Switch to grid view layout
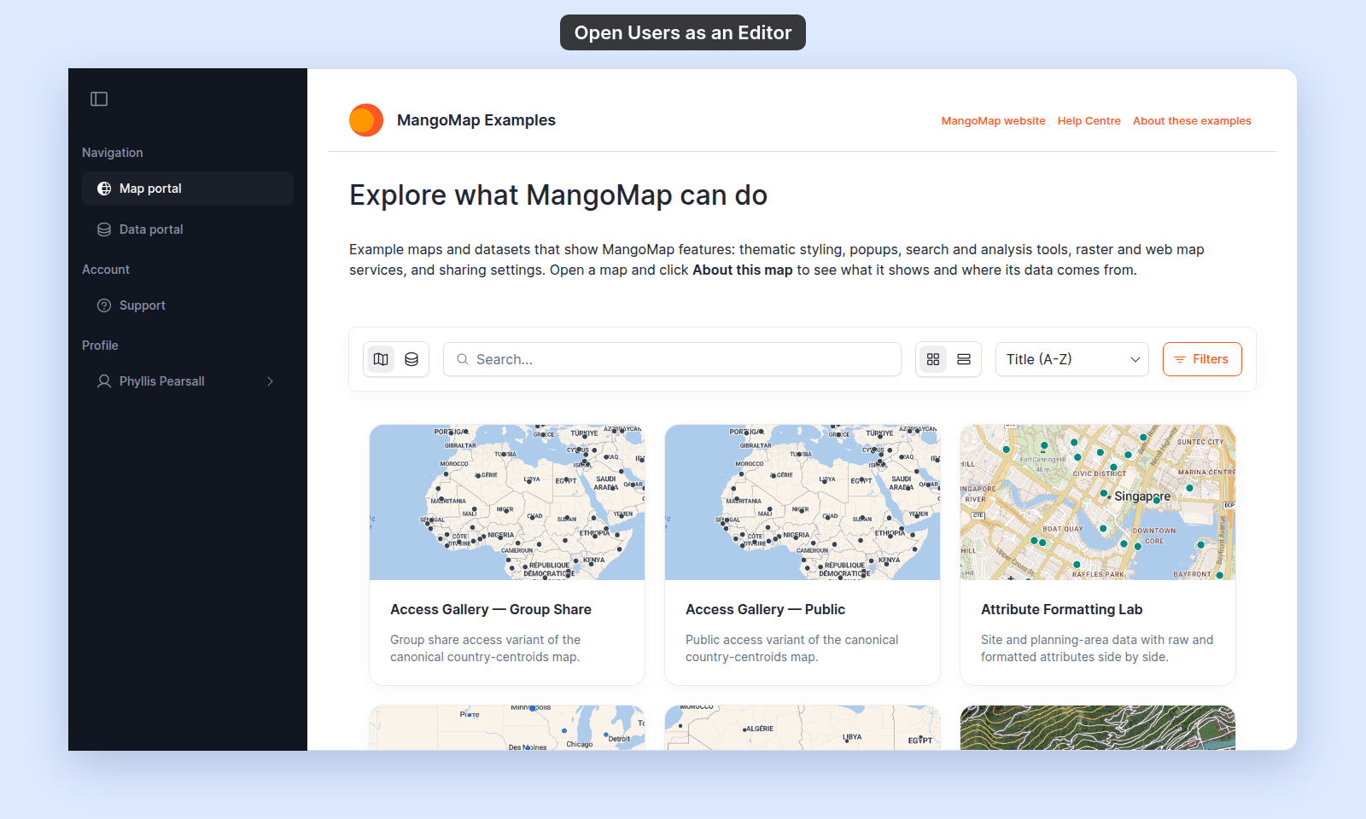 tap(933, 359)
